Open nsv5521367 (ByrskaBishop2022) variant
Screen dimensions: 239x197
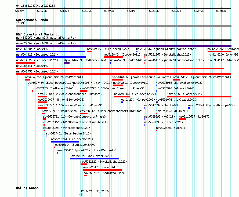click(x=168, y=54)
